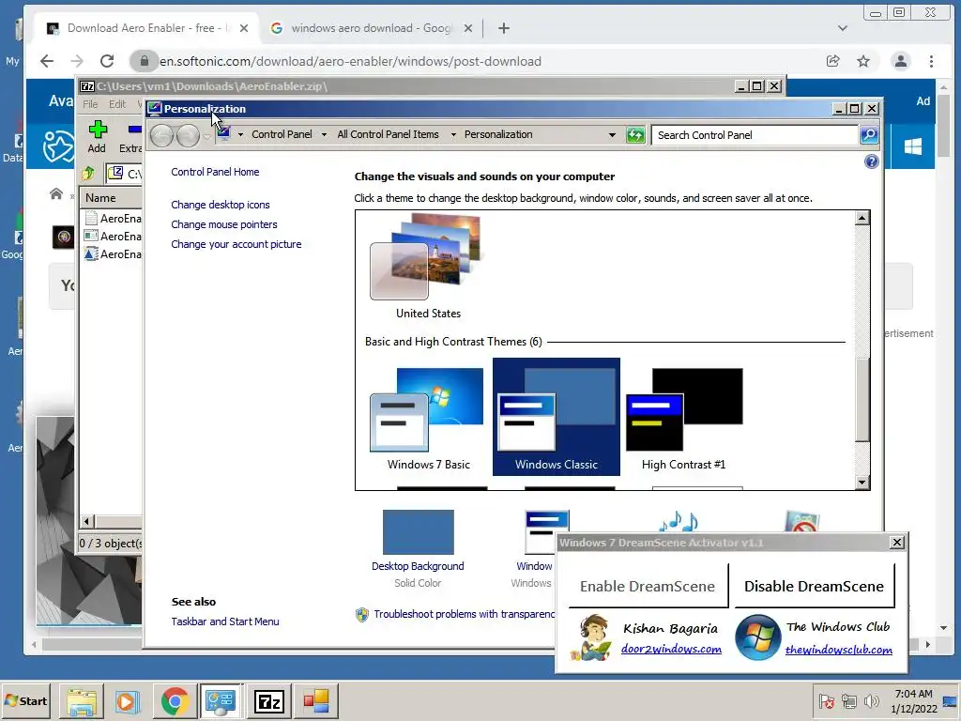The image size is (961, 721).
Task: Bookmark this page with the star icon
Action: (x=863, y=61)
